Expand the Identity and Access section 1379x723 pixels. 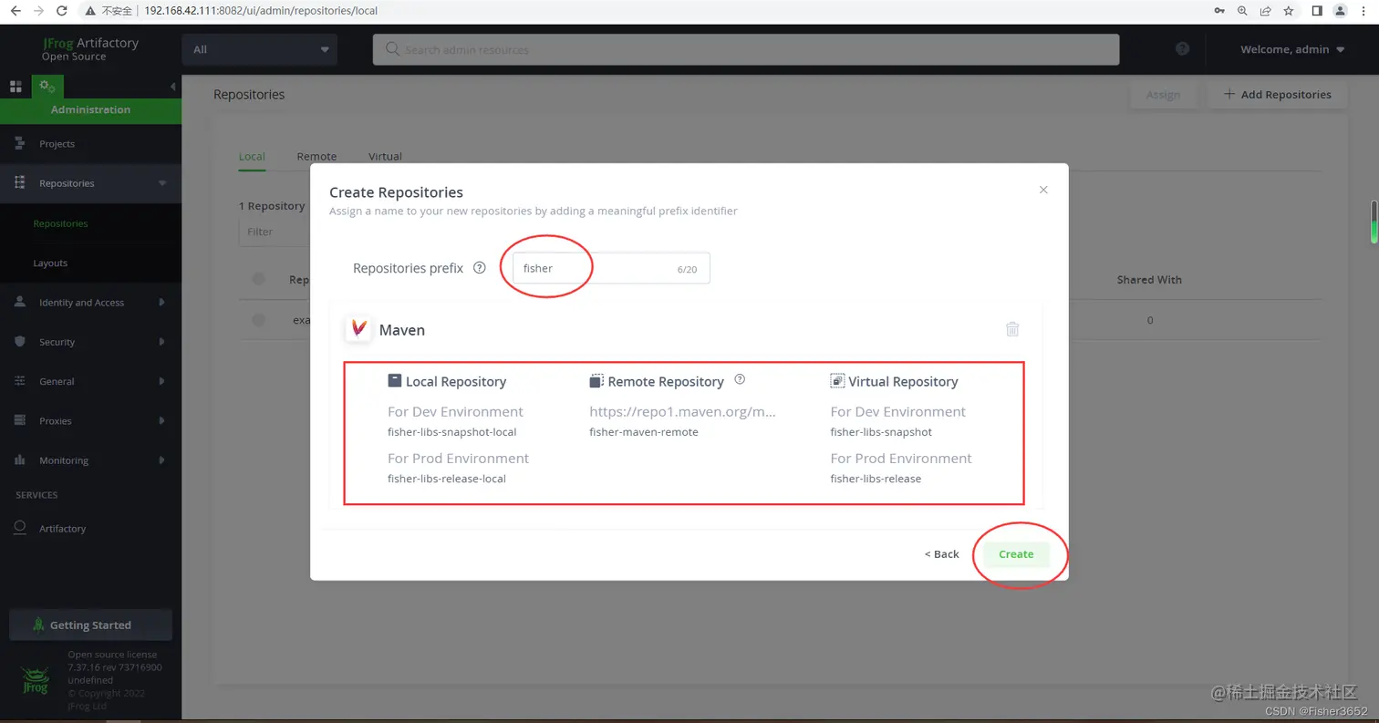pos(161,302)
